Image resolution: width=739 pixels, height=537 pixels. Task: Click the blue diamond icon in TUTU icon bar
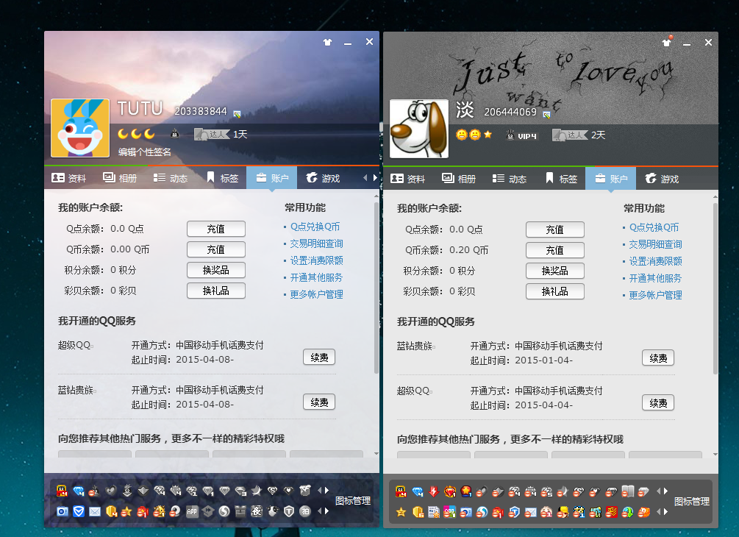coord(79,491)
